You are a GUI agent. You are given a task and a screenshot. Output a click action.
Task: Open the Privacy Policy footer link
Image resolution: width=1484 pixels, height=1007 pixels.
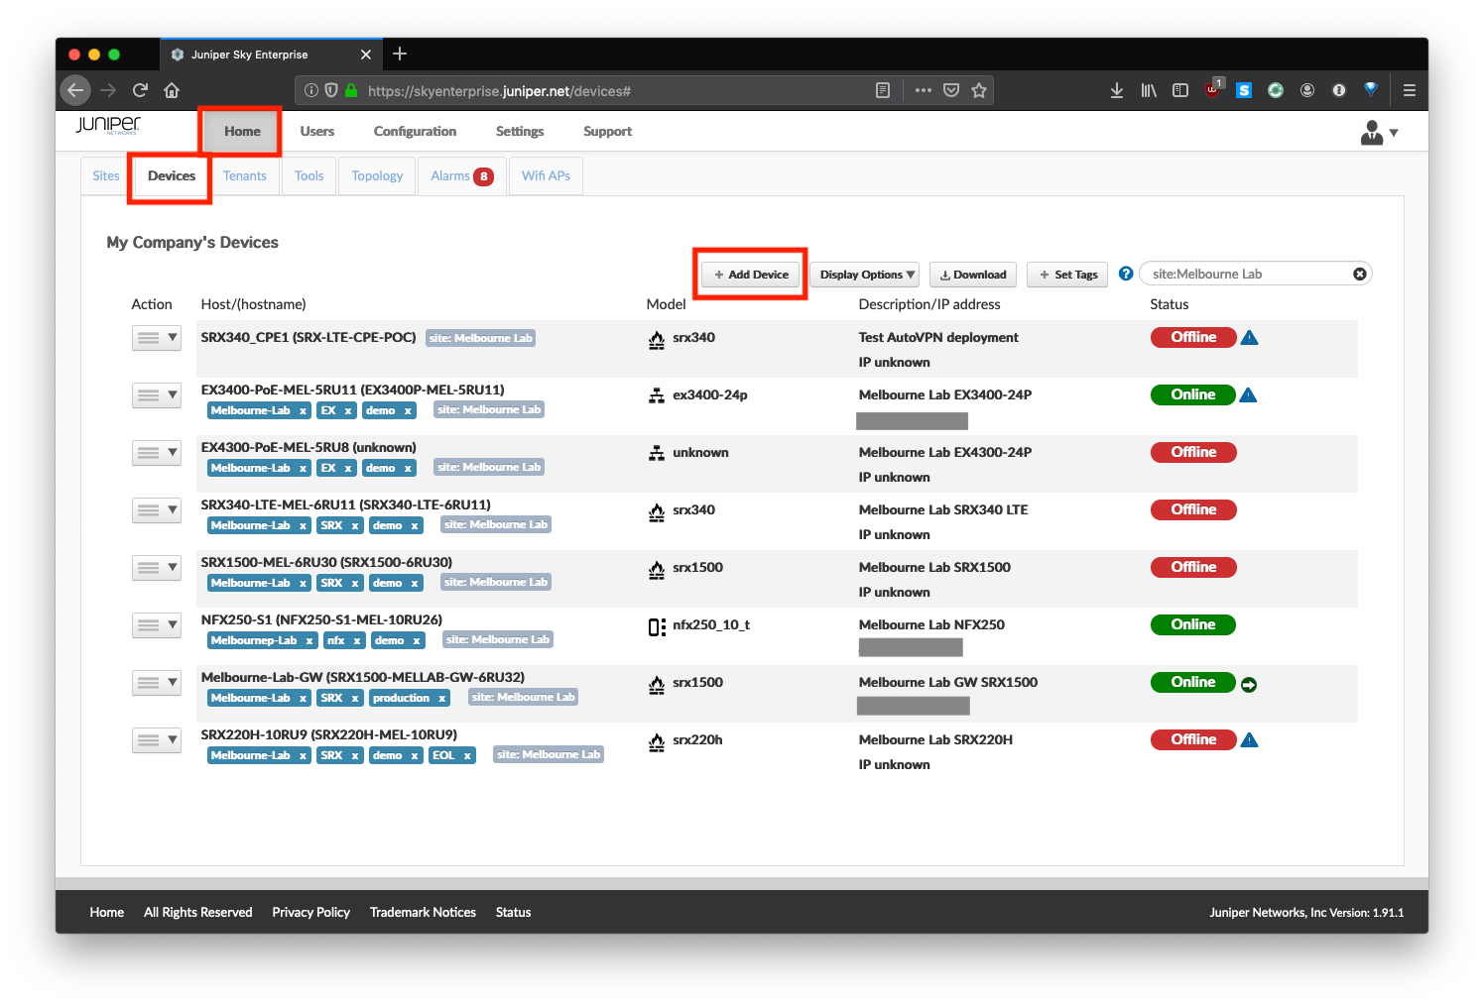pyautogui.click(x=311, y=912)
